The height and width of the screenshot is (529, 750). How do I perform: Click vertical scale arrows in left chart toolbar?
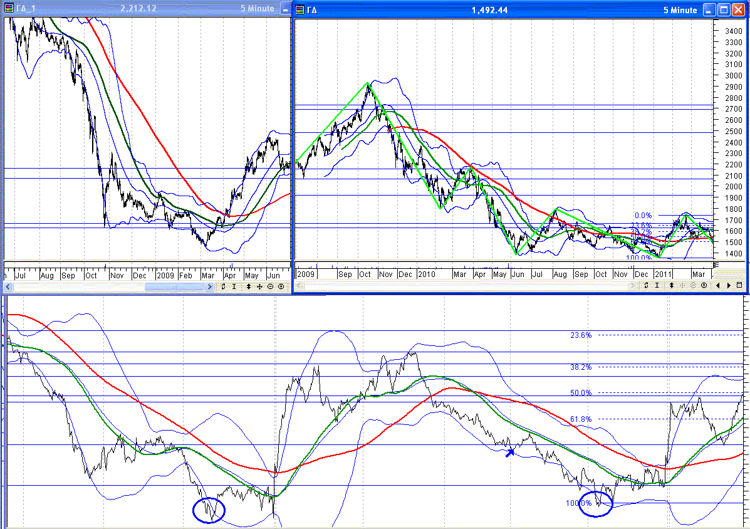click(x=249, y=286)
